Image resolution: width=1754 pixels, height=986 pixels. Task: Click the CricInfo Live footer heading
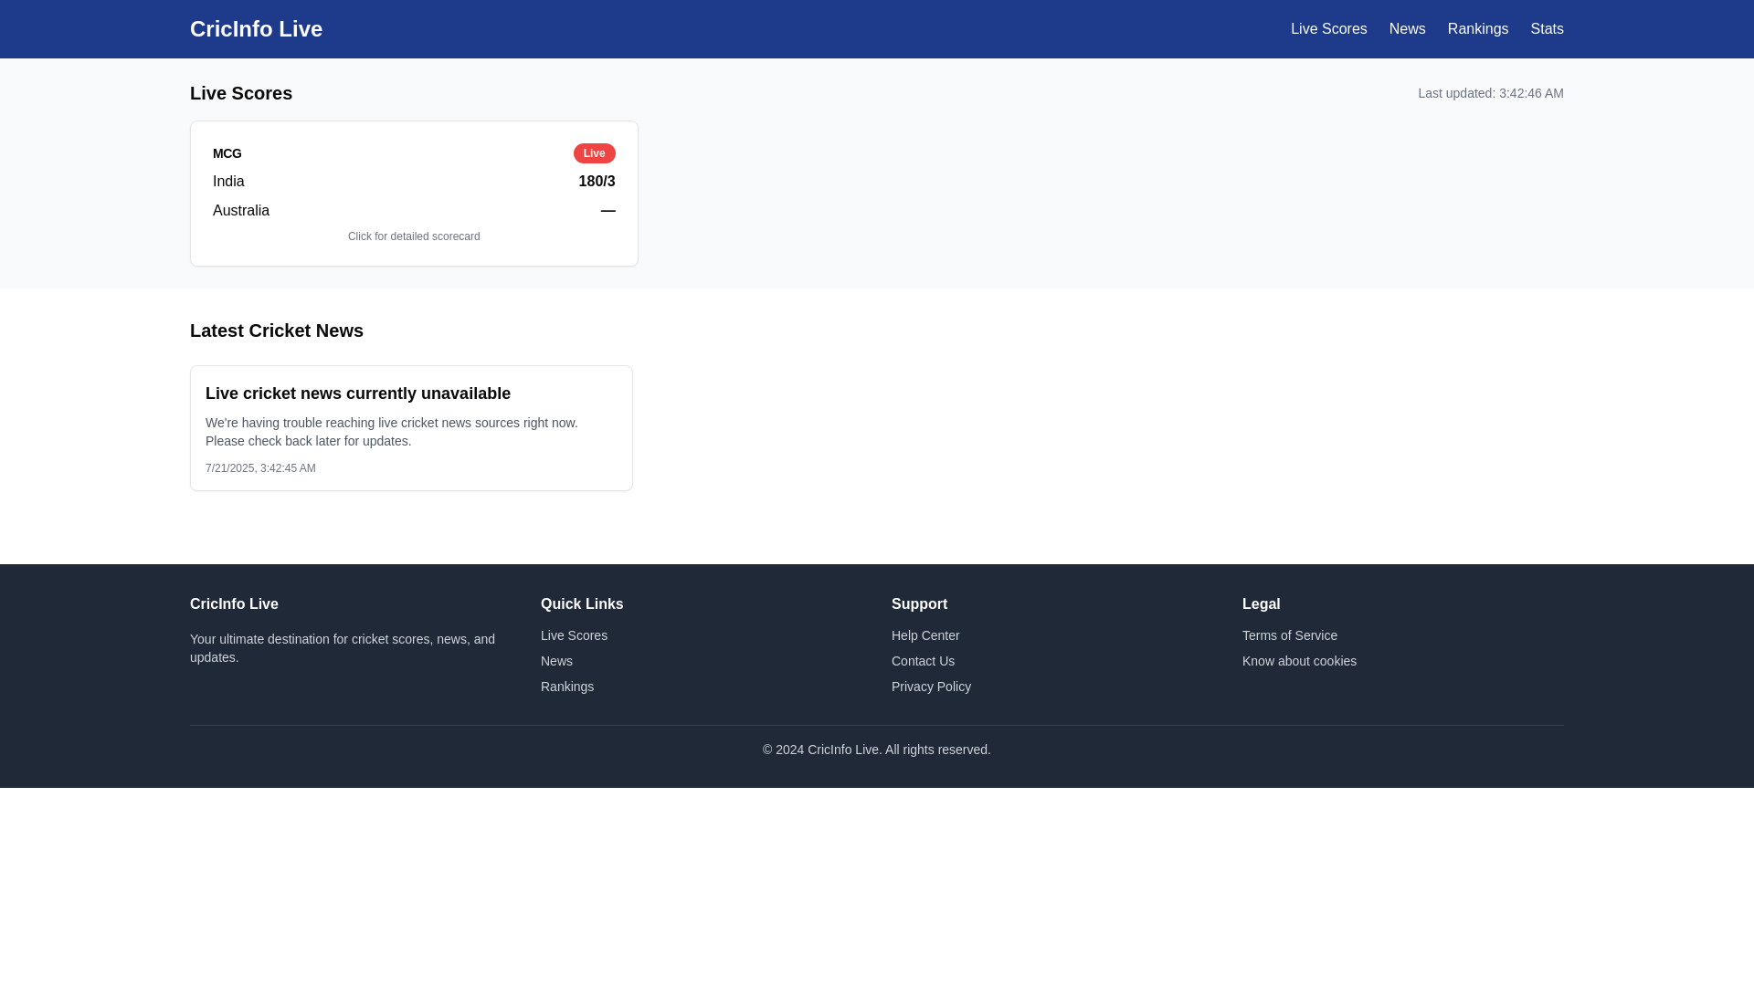coord(234,604)
